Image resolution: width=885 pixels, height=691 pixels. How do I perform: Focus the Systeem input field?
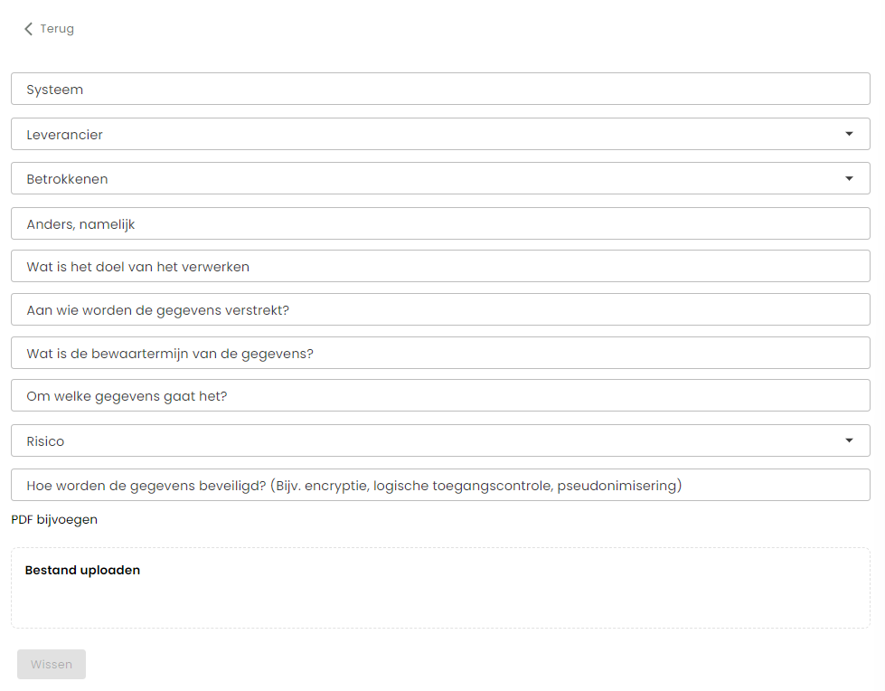pyautogui.click(x=440, y=89)
